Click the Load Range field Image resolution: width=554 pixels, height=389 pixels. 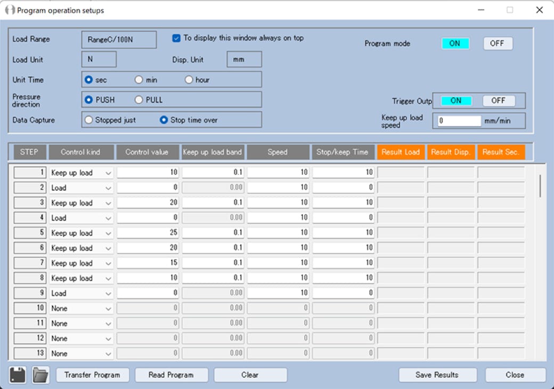click(x=119, y=39)
